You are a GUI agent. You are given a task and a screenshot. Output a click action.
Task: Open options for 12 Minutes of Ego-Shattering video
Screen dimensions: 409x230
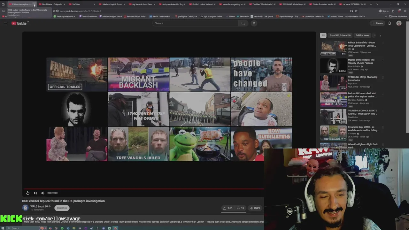tap(383, 77)
